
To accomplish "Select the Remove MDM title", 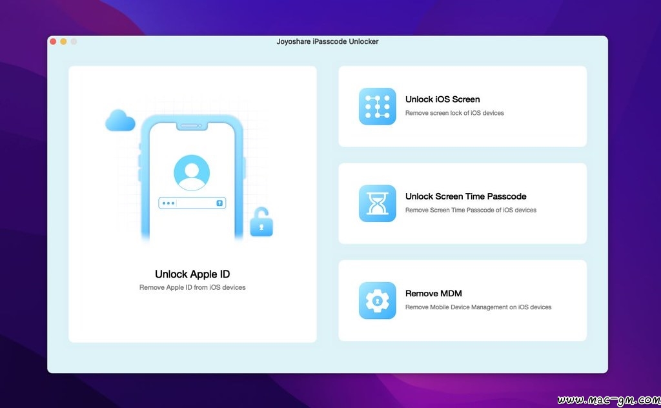I will pos(433,293).
